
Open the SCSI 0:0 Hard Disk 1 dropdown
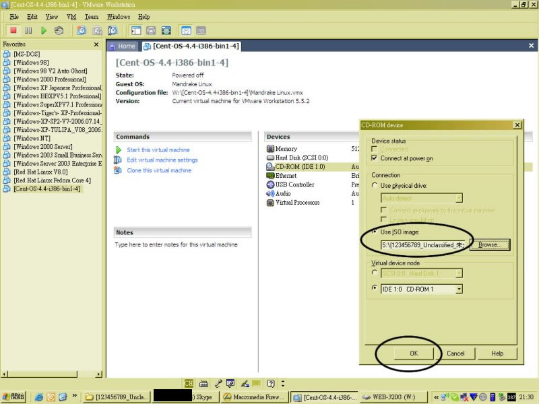tap(459, 273)
